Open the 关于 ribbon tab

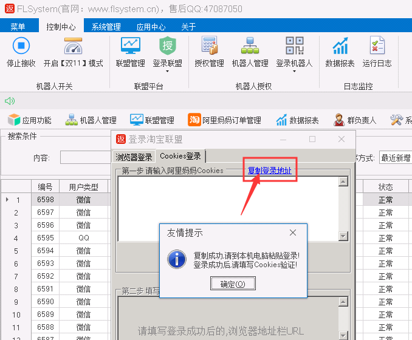pos(188,27)
